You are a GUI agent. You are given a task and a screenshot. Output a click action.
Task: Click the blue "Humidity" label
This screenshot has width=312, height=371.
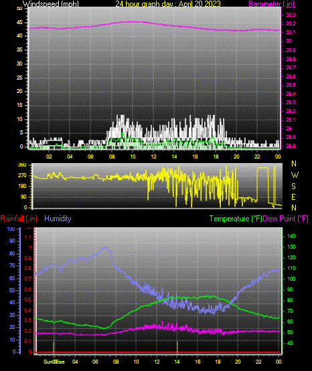point(58,219)
